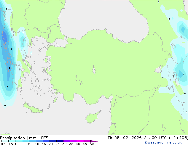
Task: Click the 'GFS' model label
Action: tap(44, 138)
